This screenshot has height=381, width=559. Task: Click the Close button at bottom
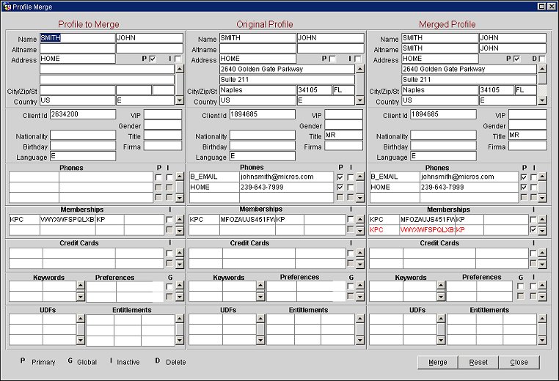tap(519, 363)
